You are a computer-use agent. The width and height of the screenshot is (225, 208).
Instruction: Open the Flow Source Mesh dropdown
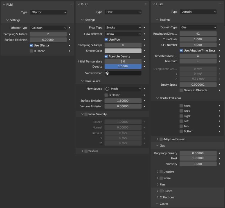coord(123,89)
